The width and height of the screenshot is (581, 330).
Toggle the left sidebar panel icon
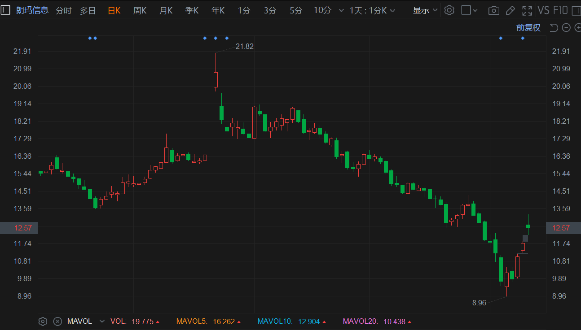click(x=5, y=10)
